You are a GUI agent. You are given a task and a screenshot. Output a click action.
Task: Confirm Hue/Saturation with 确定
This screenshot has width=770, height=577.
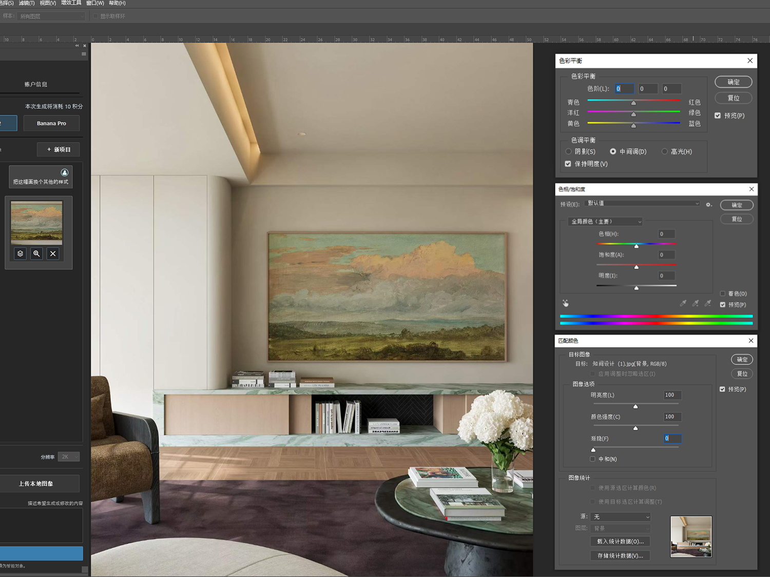coord(737,205)
